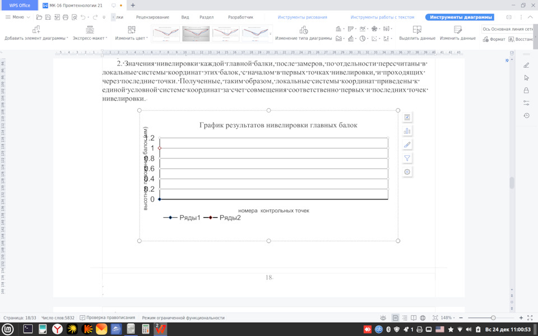This screenshot has width=538, height=336.
Task: Collapse ribbon tabs with the left scroll arrow
Action: click(113, 17)
